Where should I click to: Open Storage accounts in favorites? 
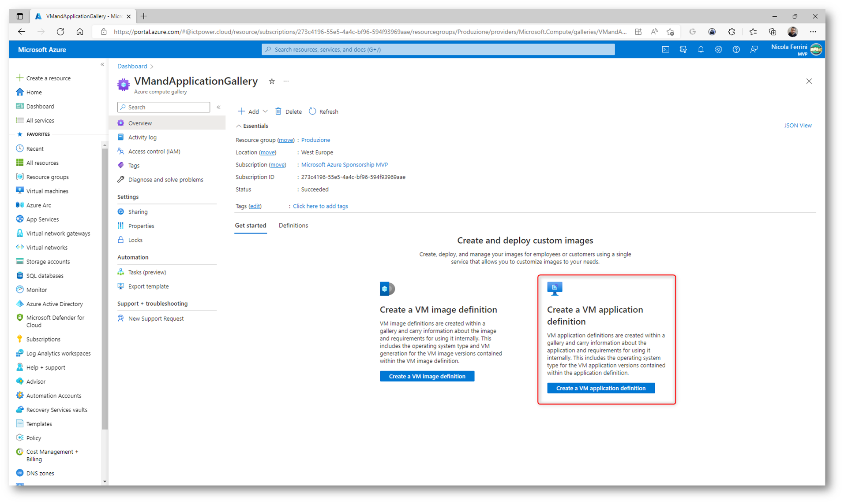[48, 261]
